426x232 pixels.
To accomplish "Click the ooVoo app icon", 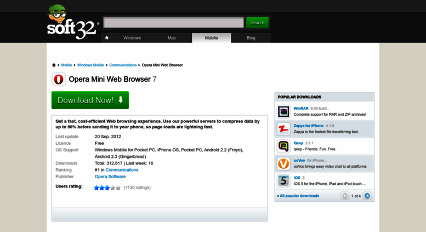I will click(x=283, y=163).
